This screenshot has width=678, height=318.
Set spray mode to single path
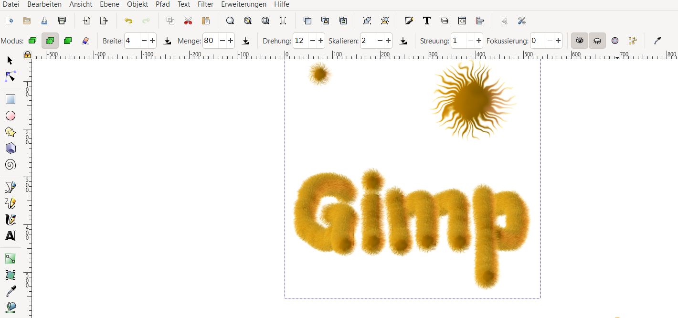[68, 41]
